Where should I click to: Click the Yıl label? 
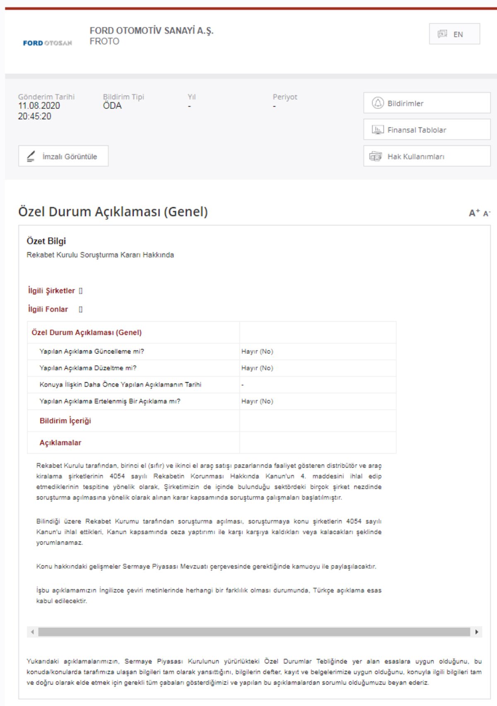point(192,97)
